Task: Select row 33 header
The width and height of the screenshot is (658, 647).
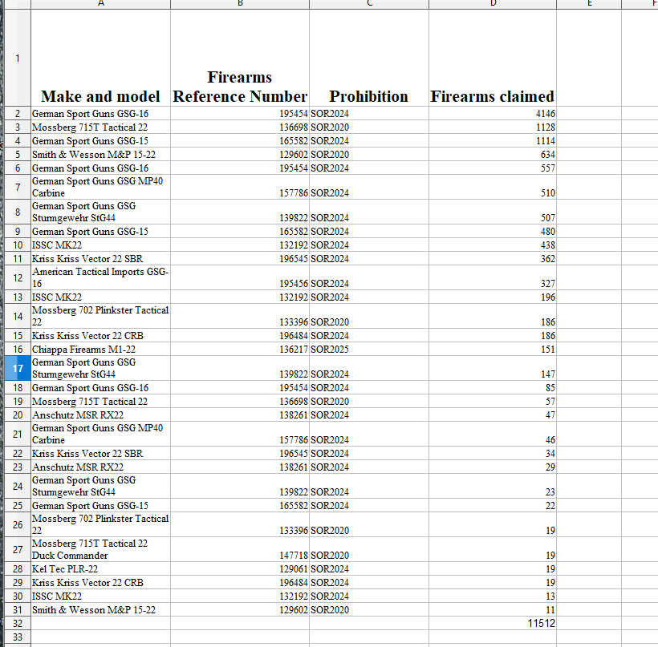Action: (x=18, y=637)
